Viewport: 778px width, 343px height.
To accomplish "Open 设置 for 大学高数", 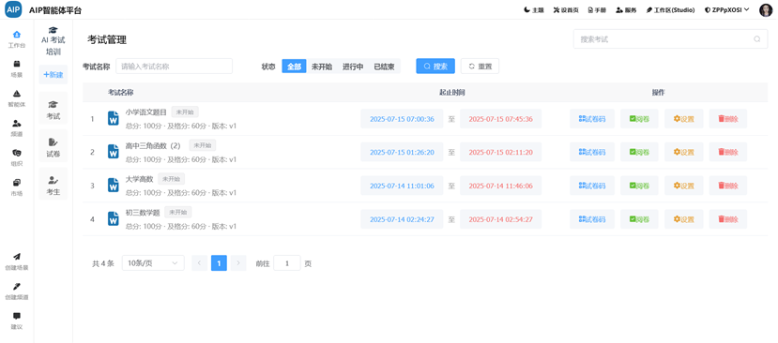I will (x=684, y=186).
